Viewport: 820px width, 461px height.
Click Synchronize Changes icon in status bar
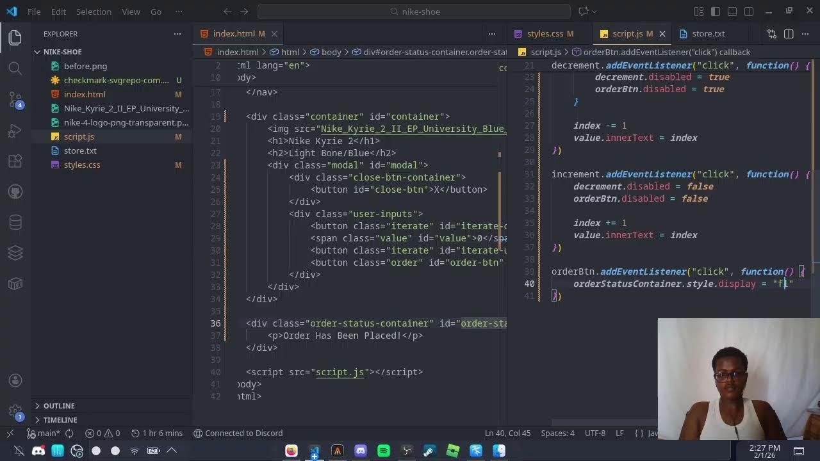(x=70, y=433)
